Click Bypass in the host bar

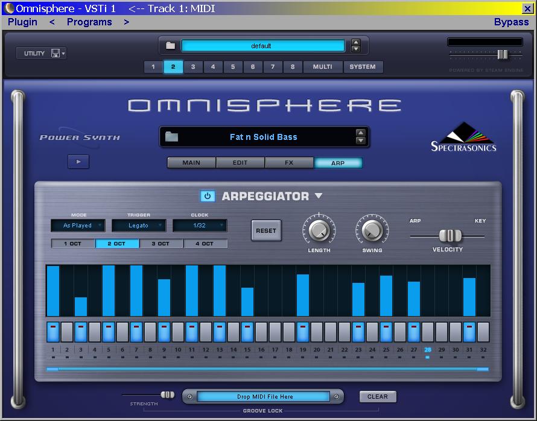(511, 22)
